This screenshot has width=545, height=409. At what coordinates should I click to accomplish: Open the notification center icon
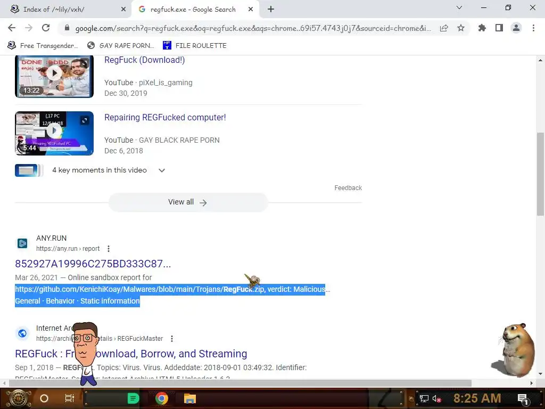[x=523, y=399]
